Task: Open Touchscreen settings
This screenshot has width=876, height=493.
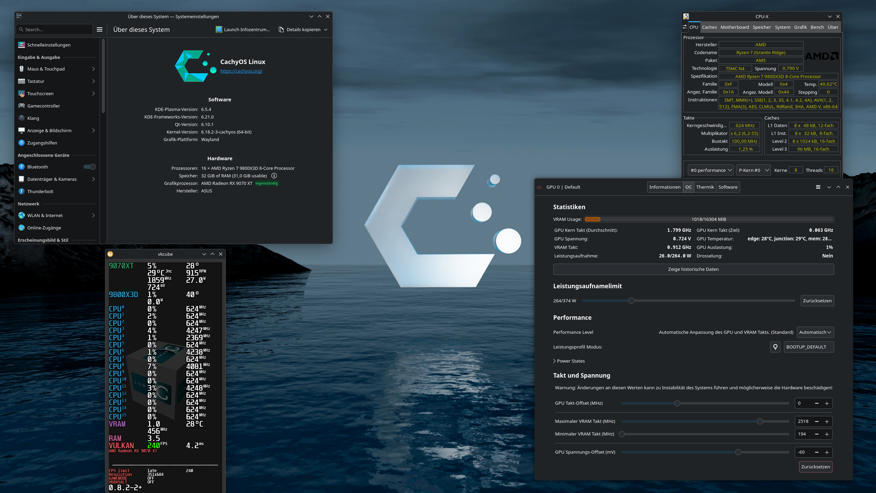Action: 57,93
